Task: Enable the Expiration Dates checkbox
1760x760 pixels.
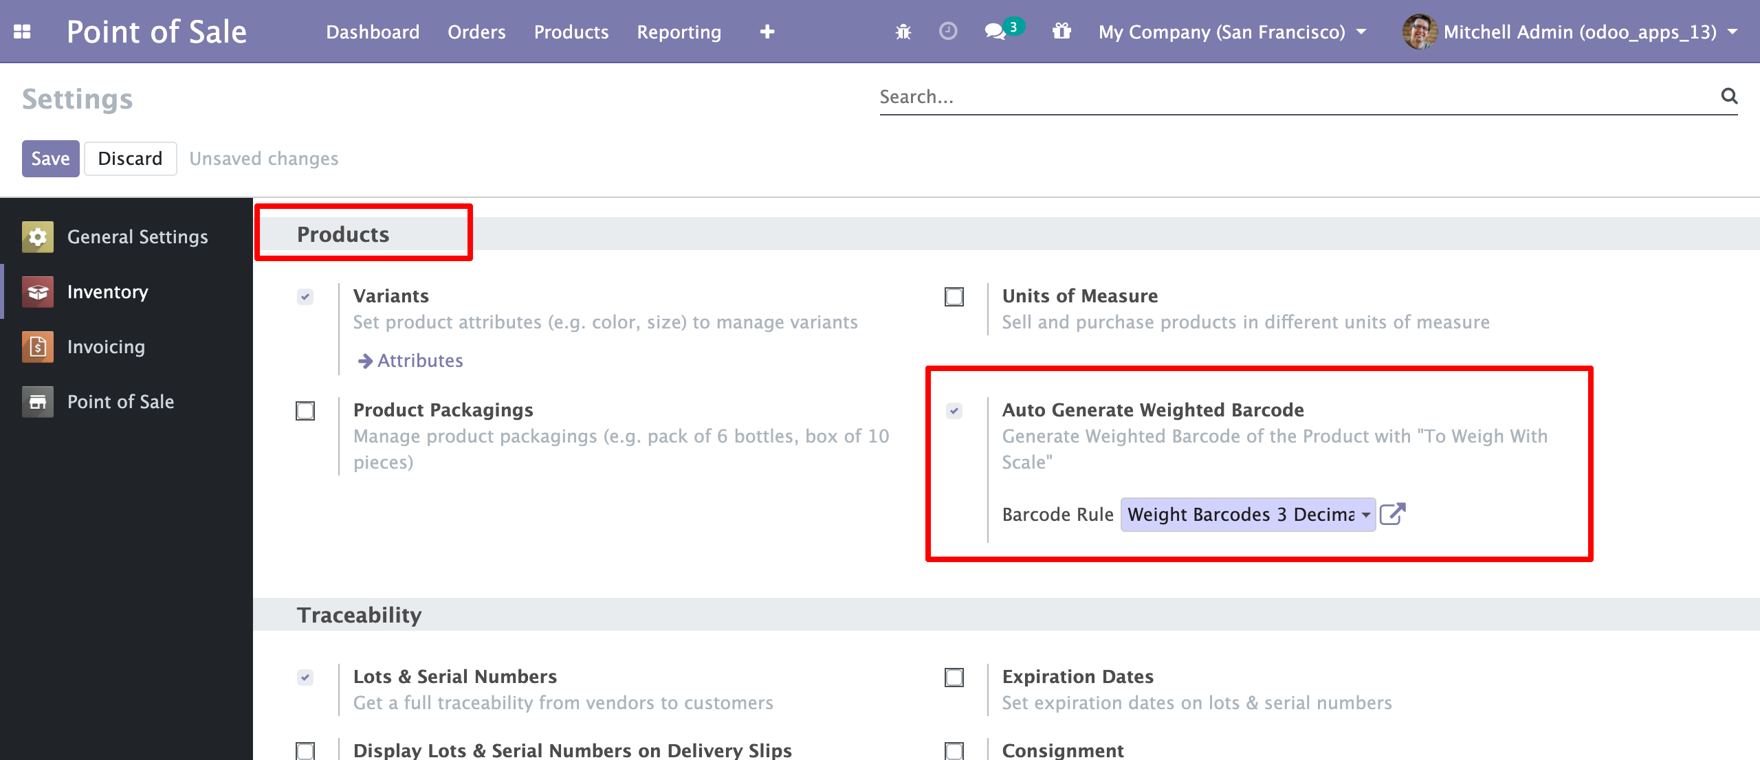Action: tap(954, 678)
